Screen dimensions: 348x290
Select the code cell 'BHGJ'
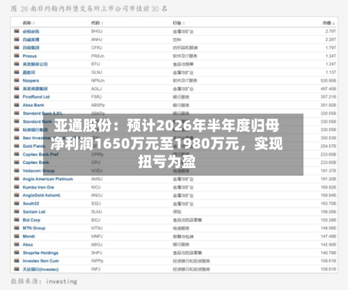pos(97,31)
